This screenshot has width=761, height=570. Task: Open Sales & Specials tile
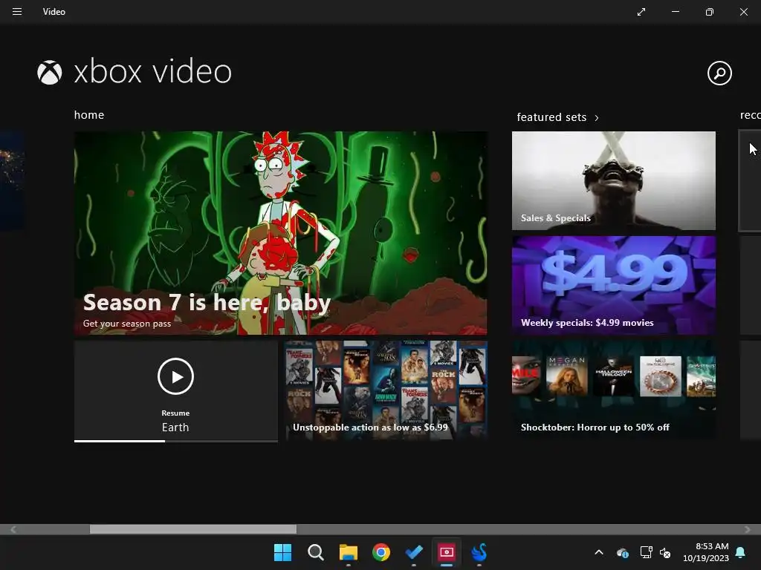pyautogui.click(x=613, y=180)
